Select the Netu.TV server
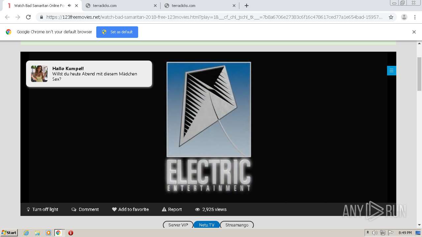 207,225
